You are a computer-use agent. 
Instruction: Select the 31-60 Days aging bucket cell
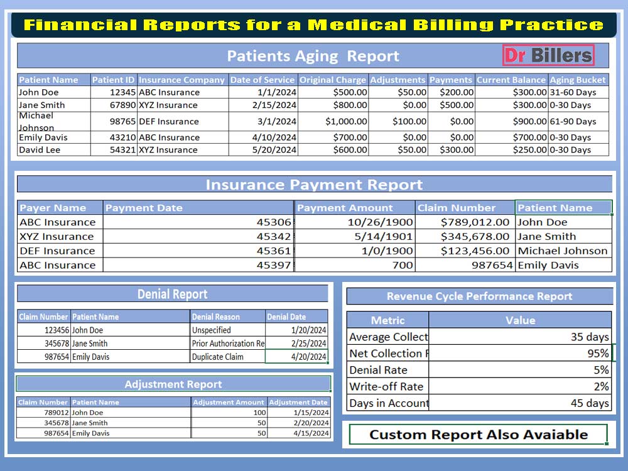pos(578,92)
